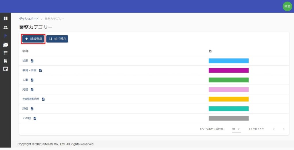294x150 pixels.
Task: Open the mail icon in sidebar
Action: point(5,45)
